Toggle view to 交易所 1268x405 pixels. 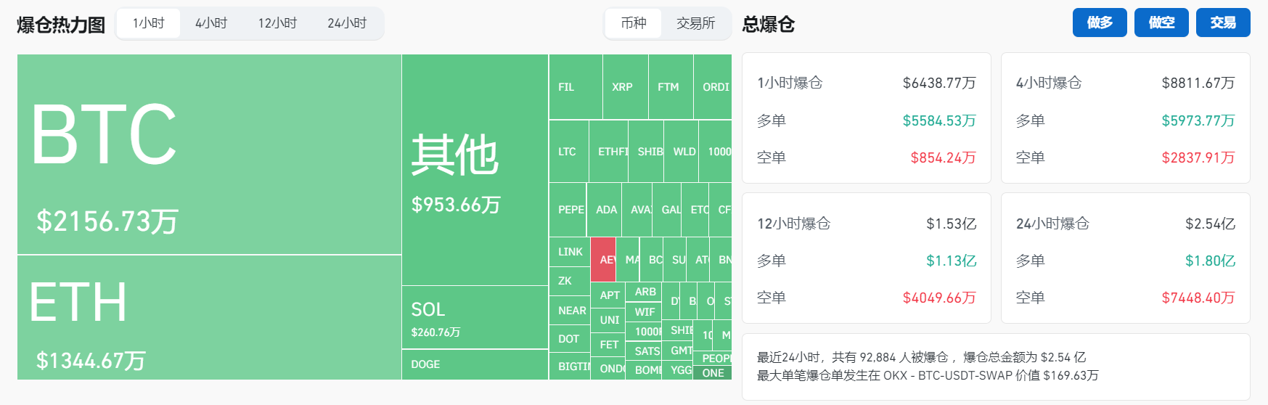coord(695,23)
